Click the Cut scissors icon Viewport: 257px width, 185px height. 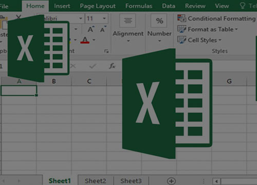point(19,16)
